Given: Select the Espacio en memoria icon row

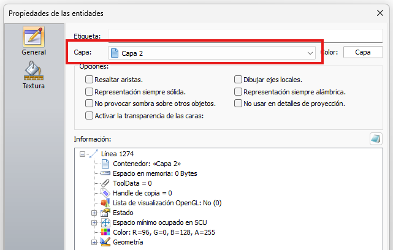Looking at the screenshot, I should click(148, 173).
